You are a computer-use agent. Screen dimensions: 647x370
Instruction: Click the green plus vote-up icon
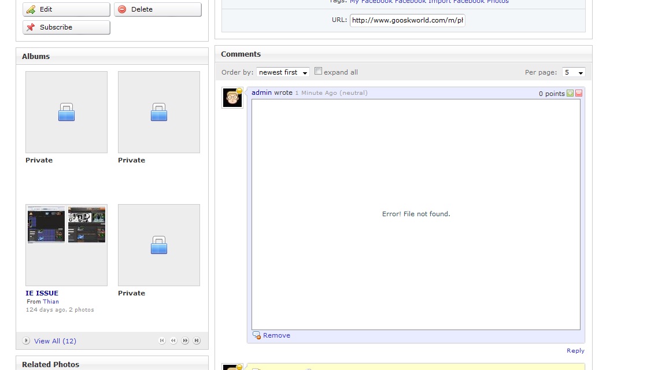570,93
